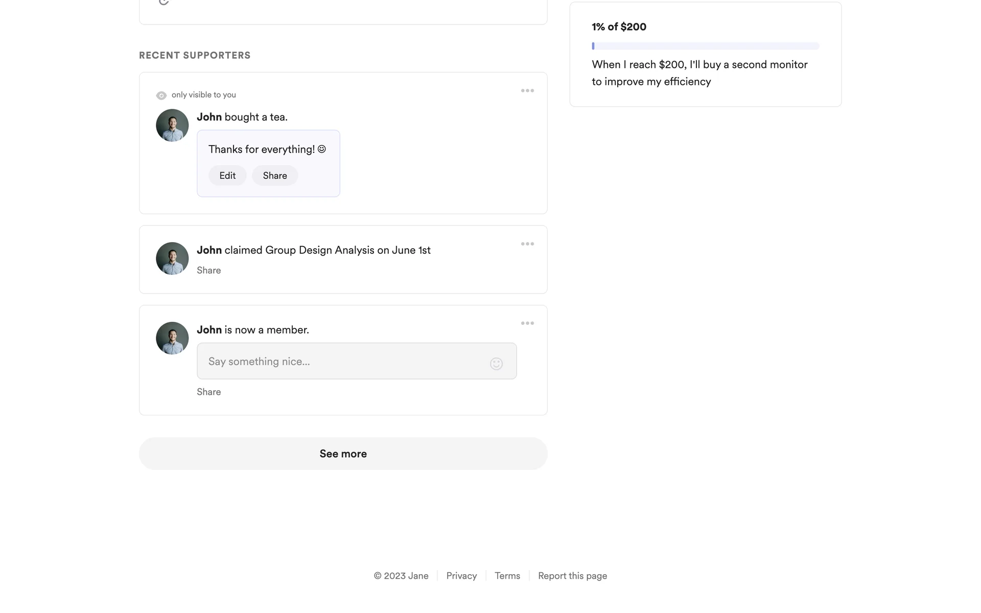Viewport: 981px width, 613px height.
Task: Open options menu on Group Design Analysis card
Action: pyautogui.click(x=527, y=244)
